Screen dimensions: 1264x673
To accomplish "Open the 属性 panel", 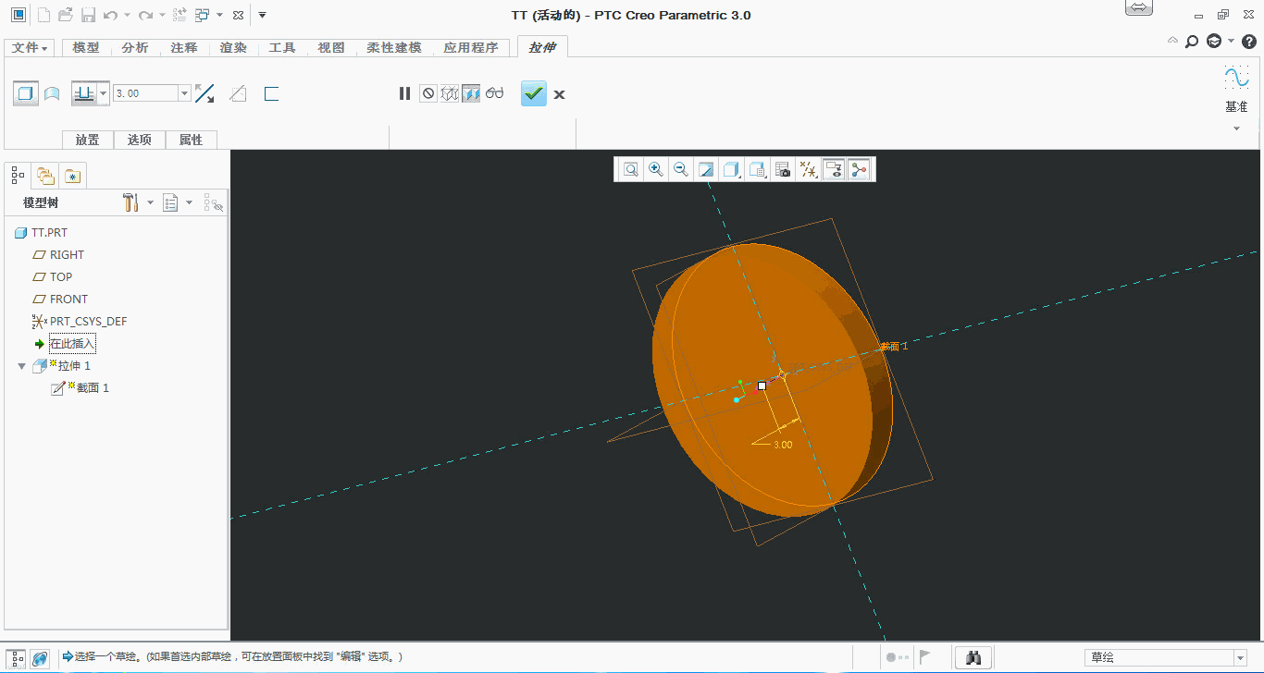I will coord(192,140).
